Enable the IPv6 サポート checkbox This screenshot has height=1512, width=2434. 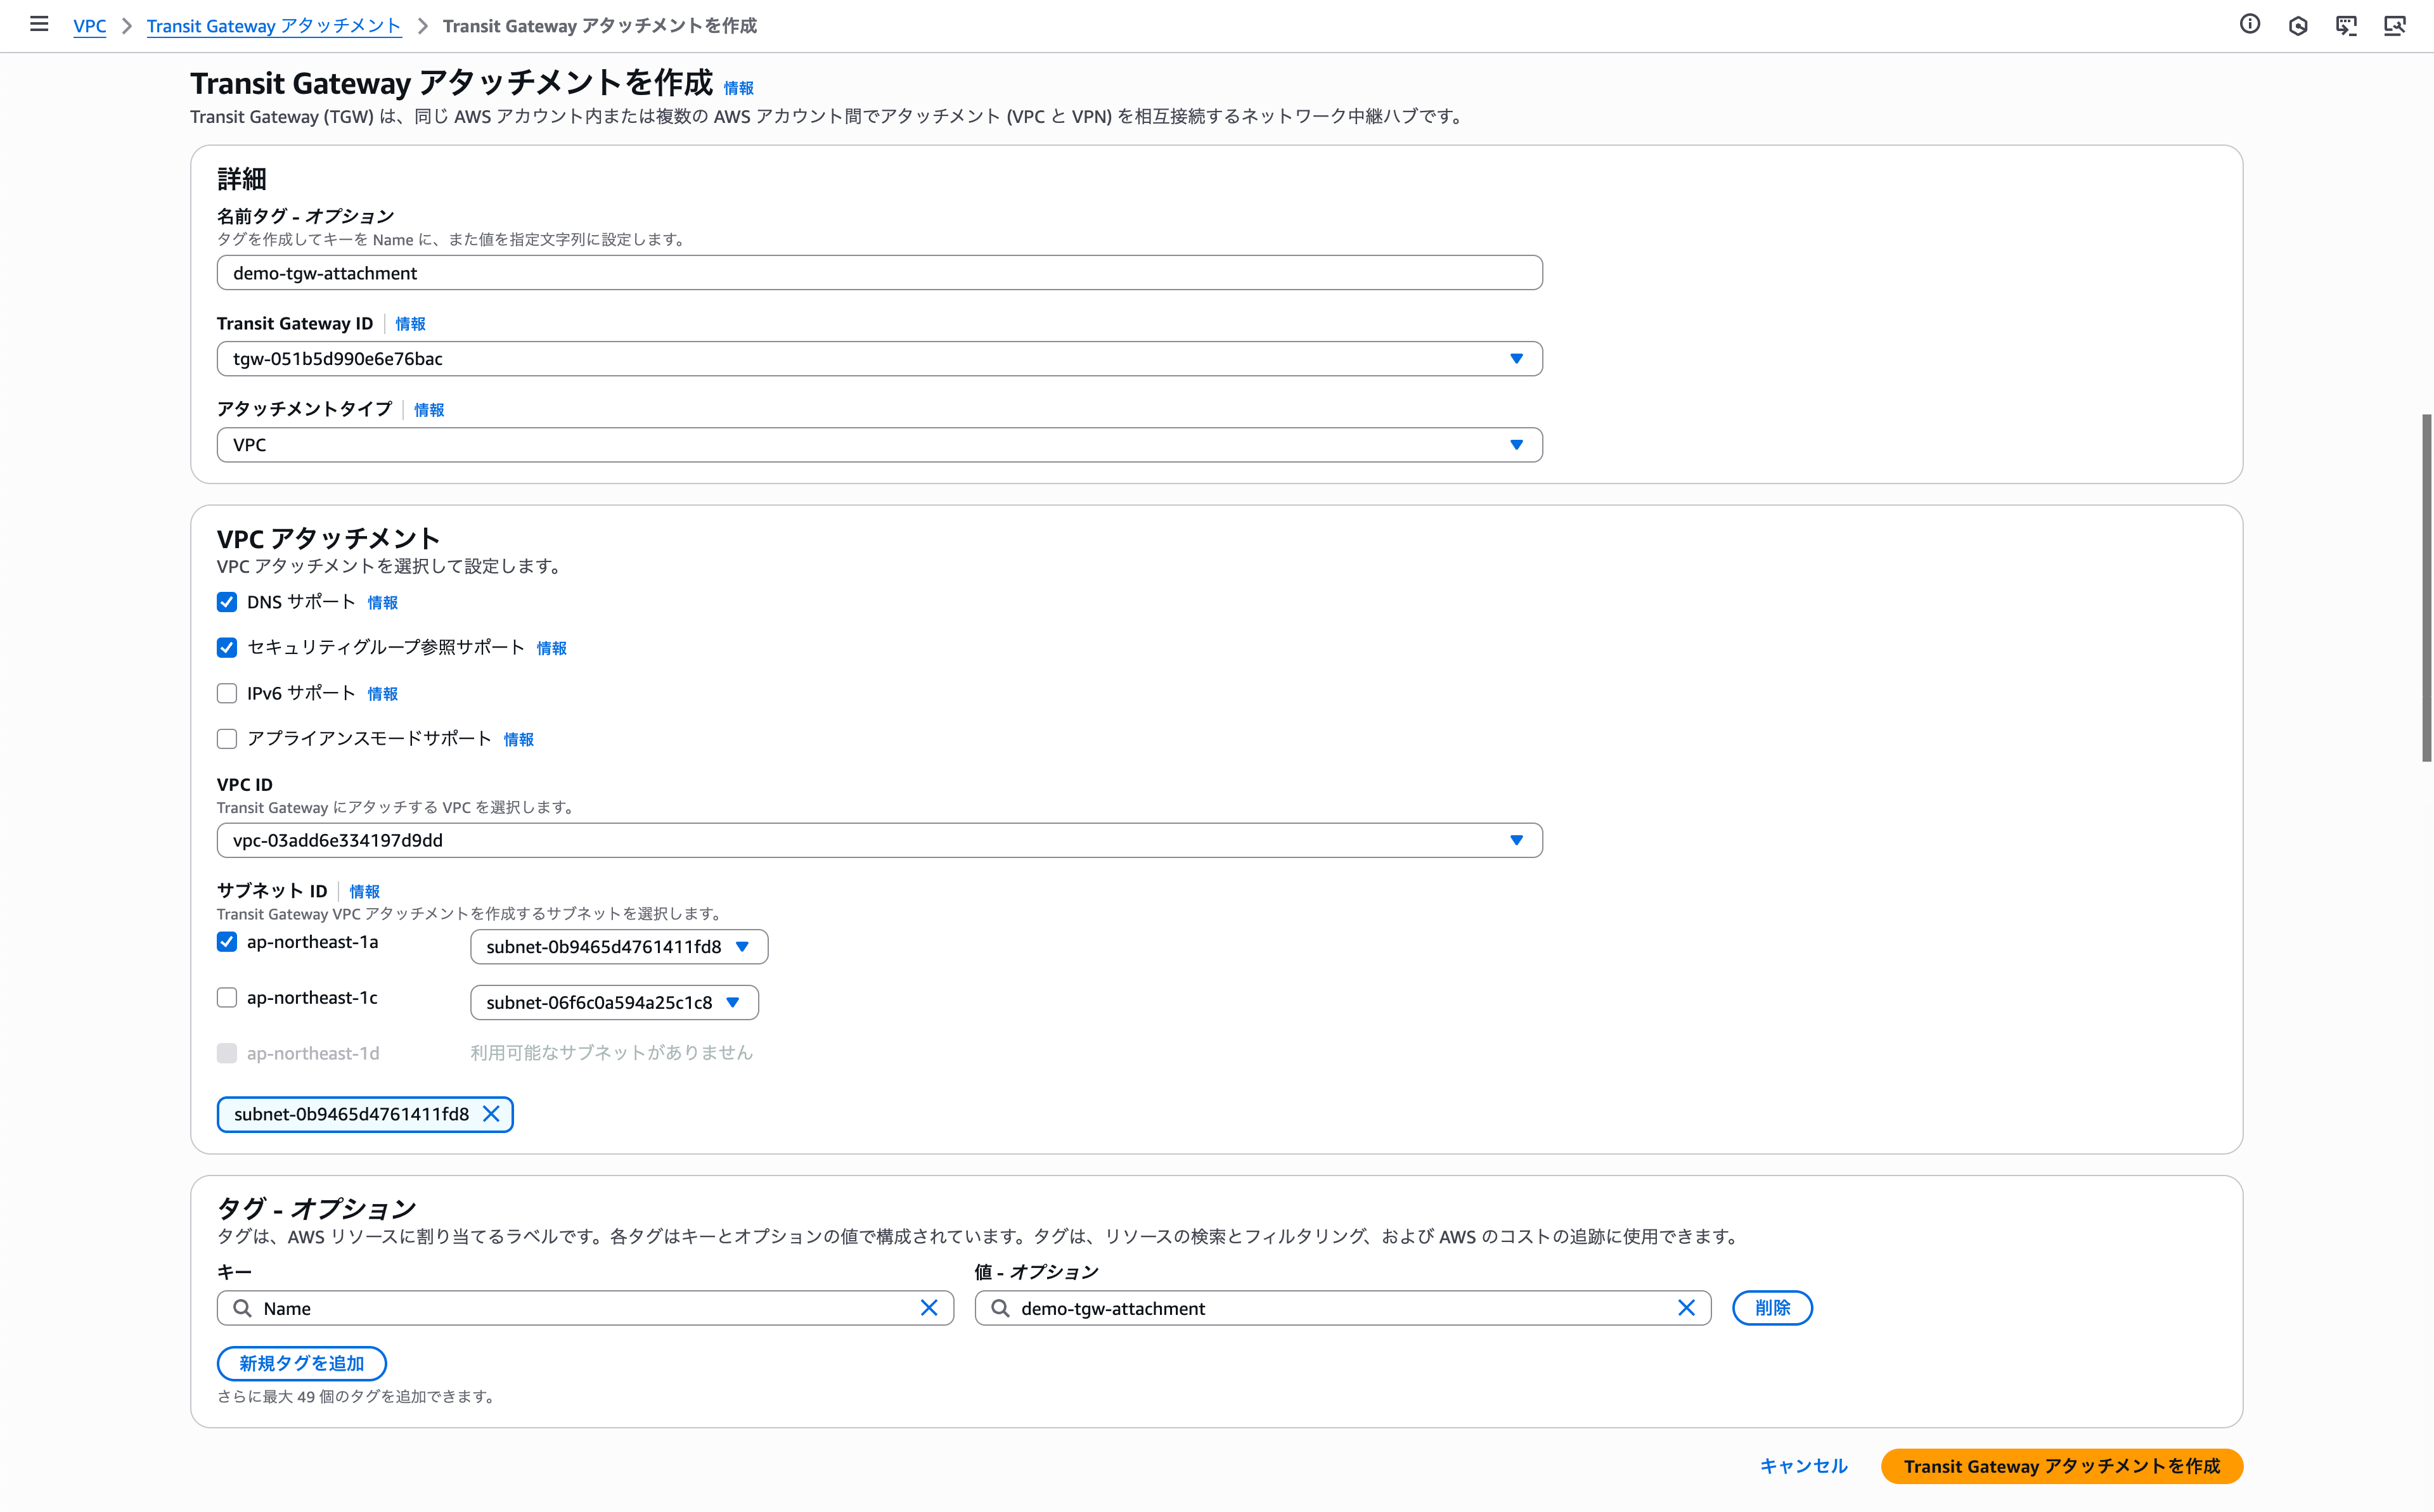tap(227, 693)
